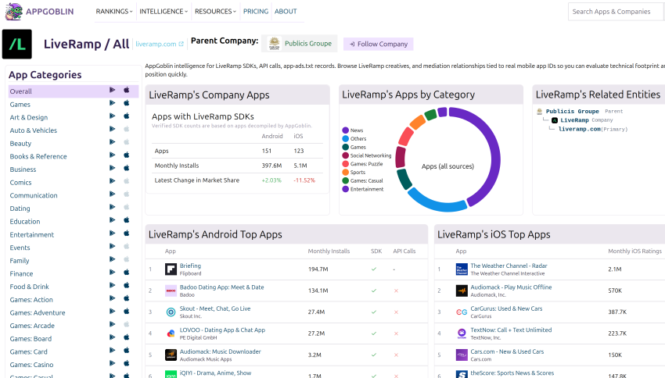Open Google Play icon for Games: Adventure
Screen dimensions: 665x378
113,312
